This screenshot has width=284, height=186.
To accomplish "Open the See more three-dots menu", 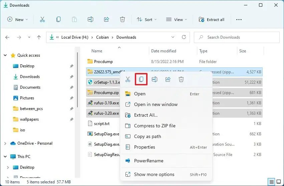I will coord(239,20).
